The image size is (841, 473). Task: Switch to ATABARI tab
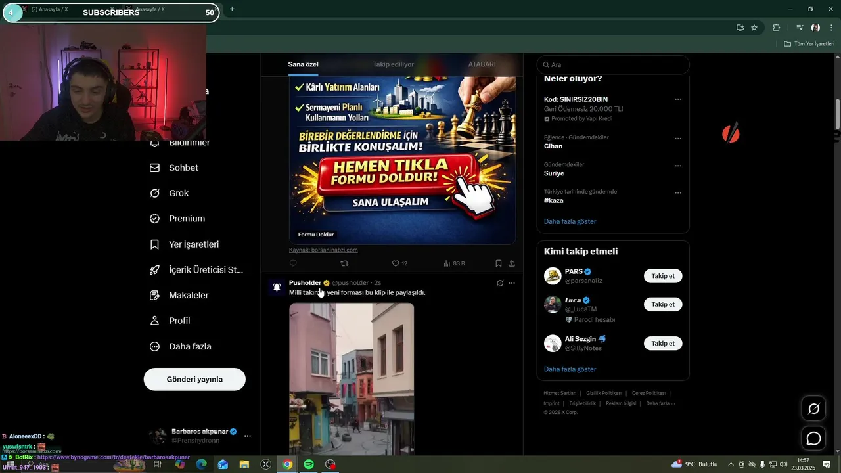(x=482, y=64)
